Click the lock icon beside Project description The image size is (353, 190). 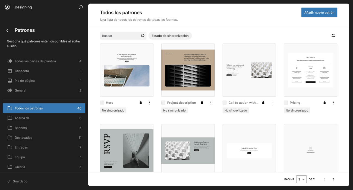(202, 103)
